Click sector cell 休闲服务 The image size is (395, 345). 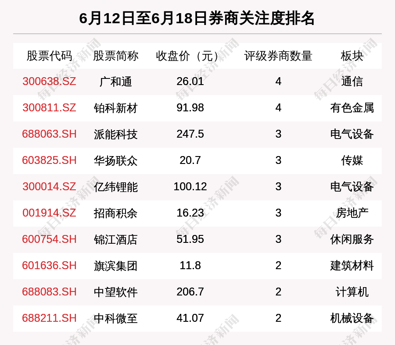coord(352,239)
